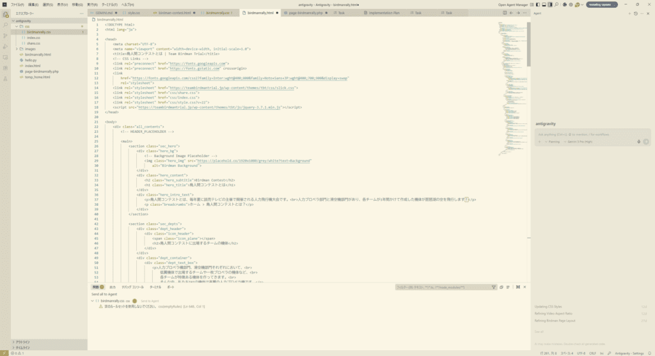Click the microphone icon in agent input
This screenshot has width=655, height=356.
(x=638, y=141)
